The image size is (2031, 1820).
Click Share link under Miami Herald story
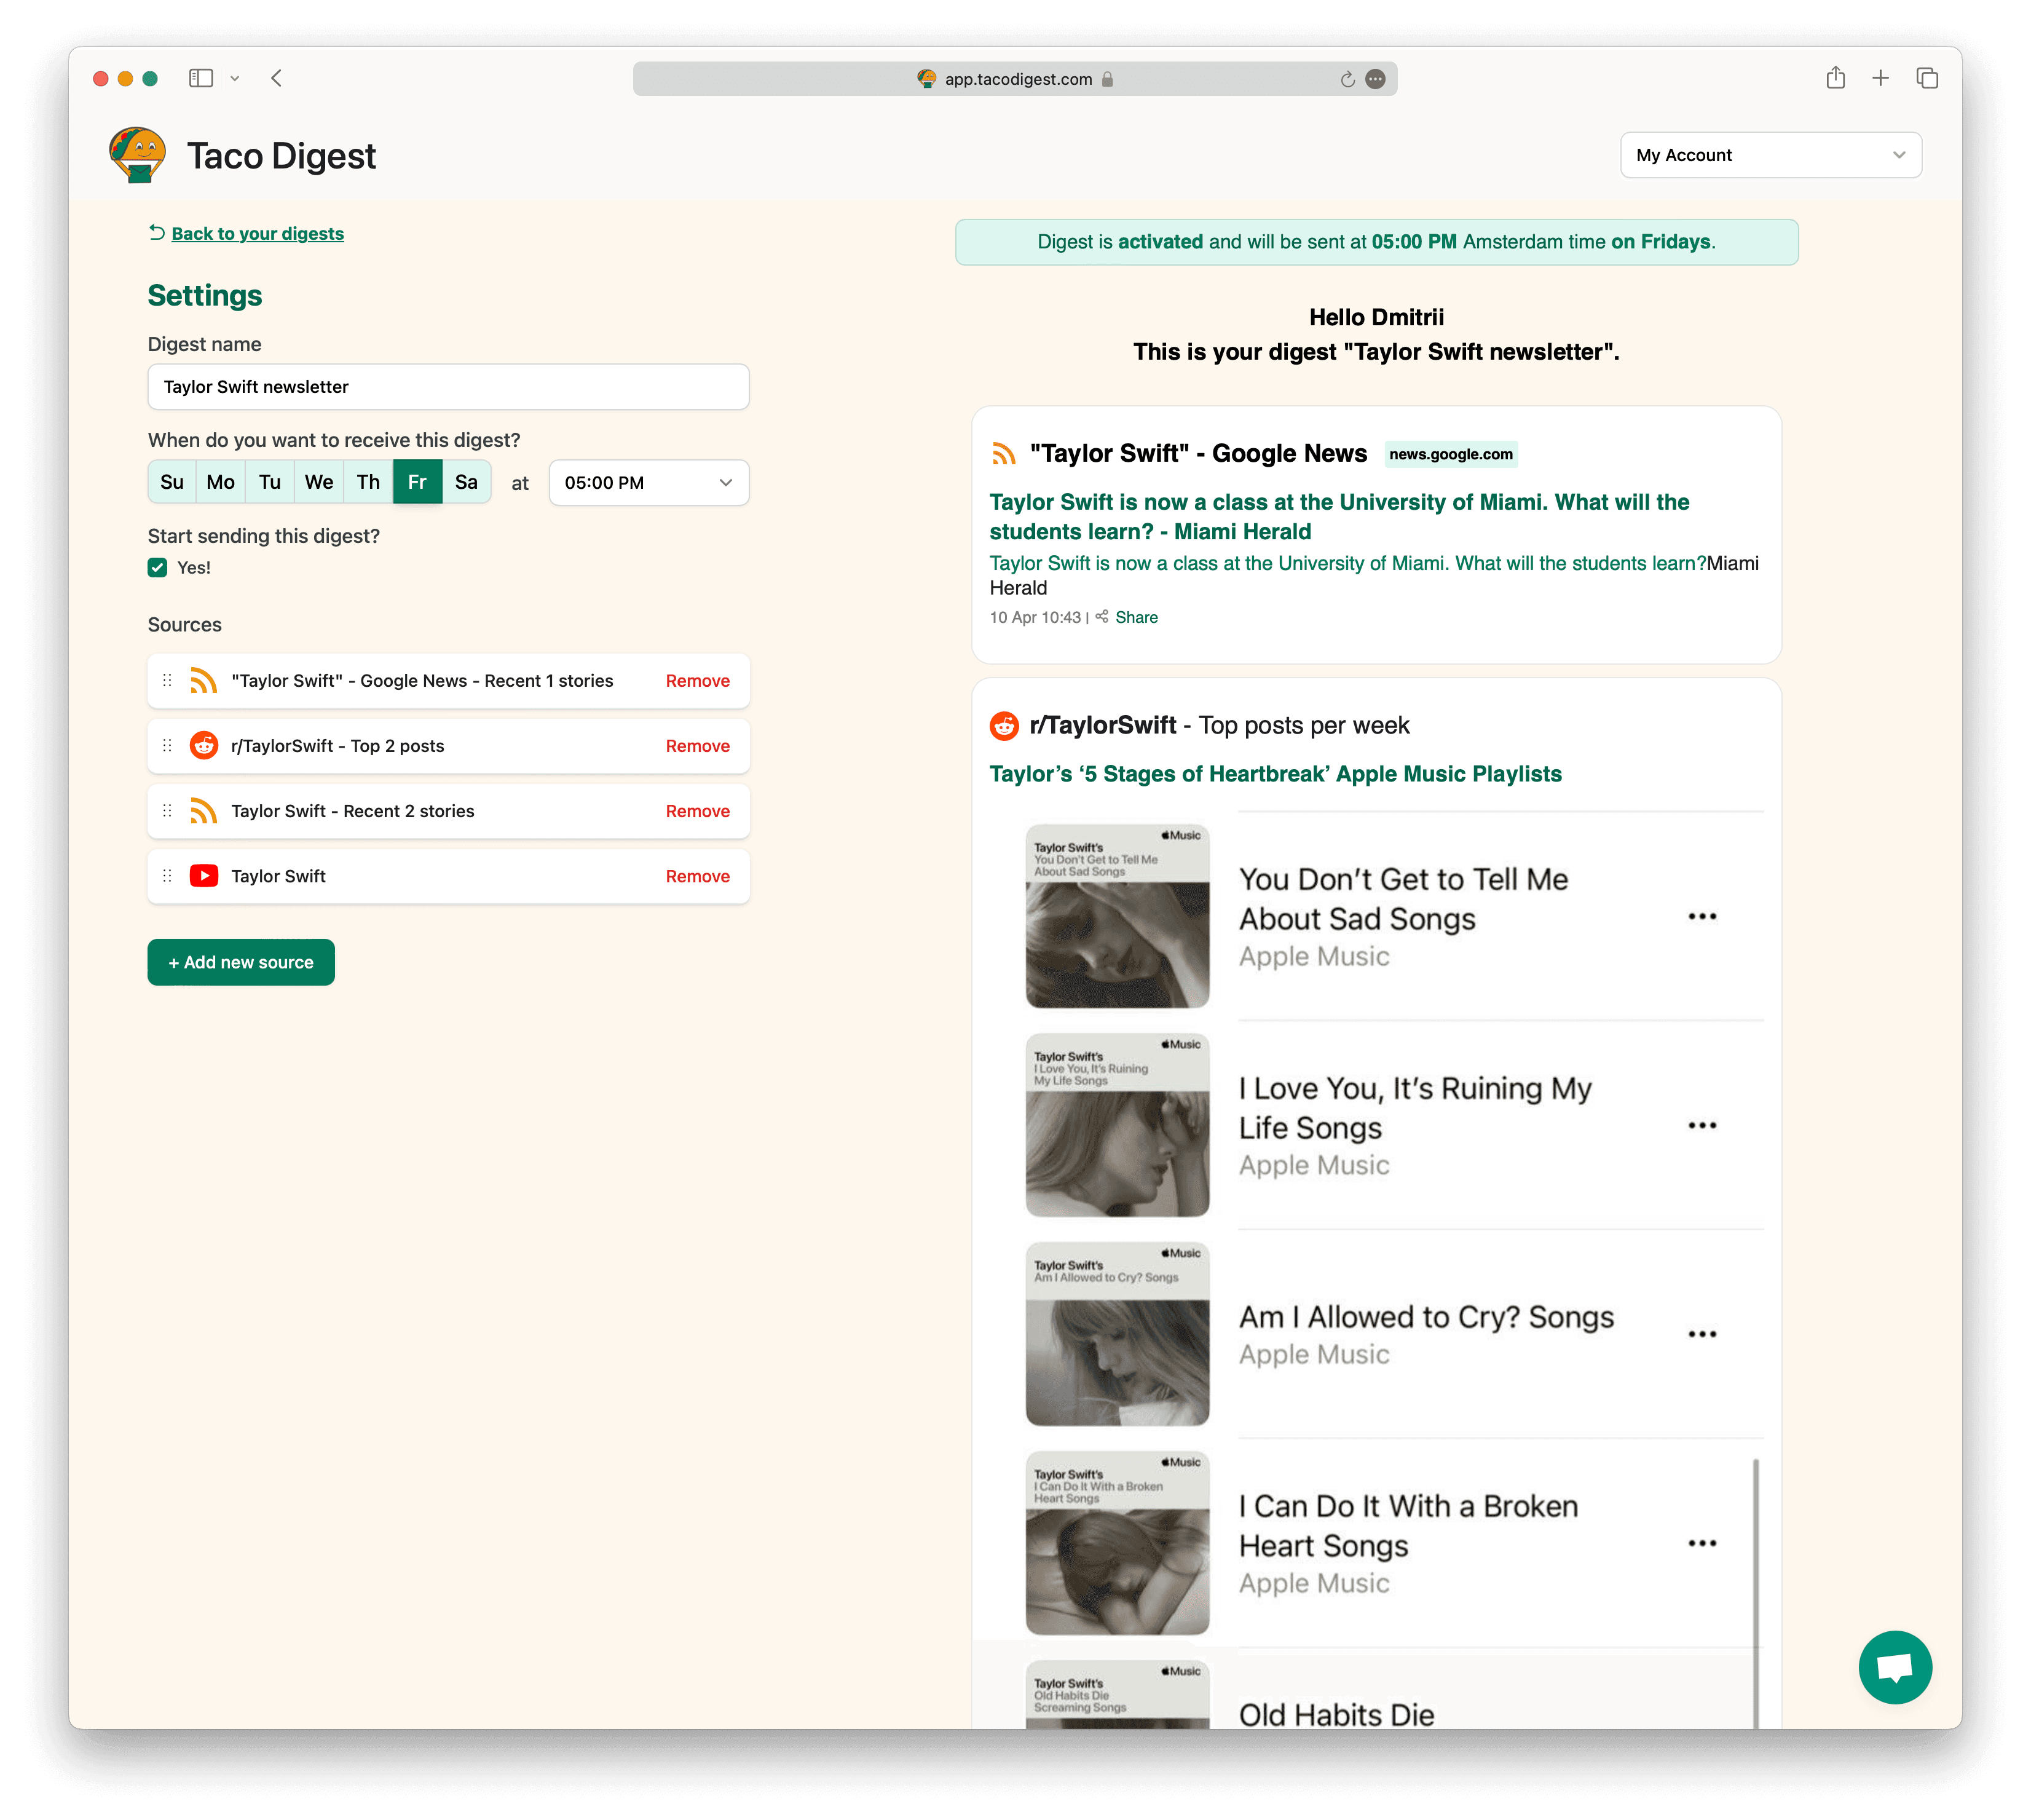coord(1137,617)
